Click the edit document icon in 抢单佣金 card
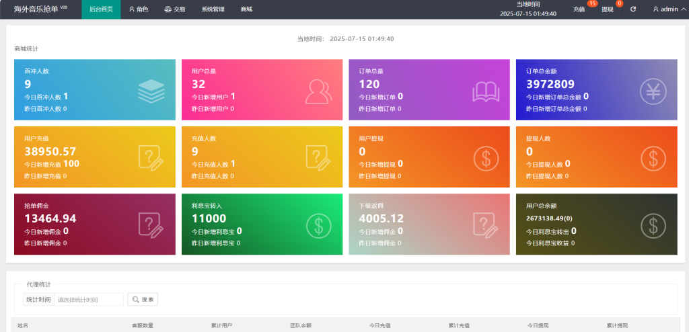Screen dimensions: 689x332 (x=151, y=225)
